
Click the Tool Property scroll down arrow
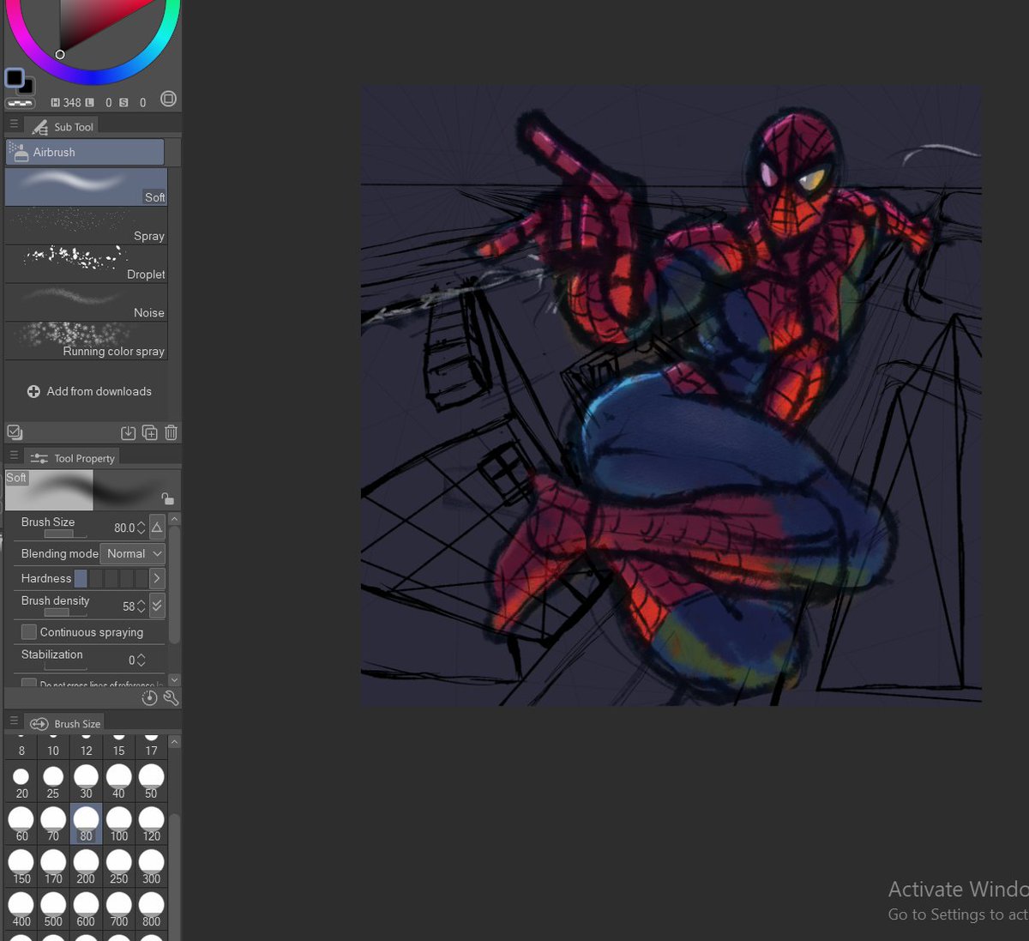point(175,679)
